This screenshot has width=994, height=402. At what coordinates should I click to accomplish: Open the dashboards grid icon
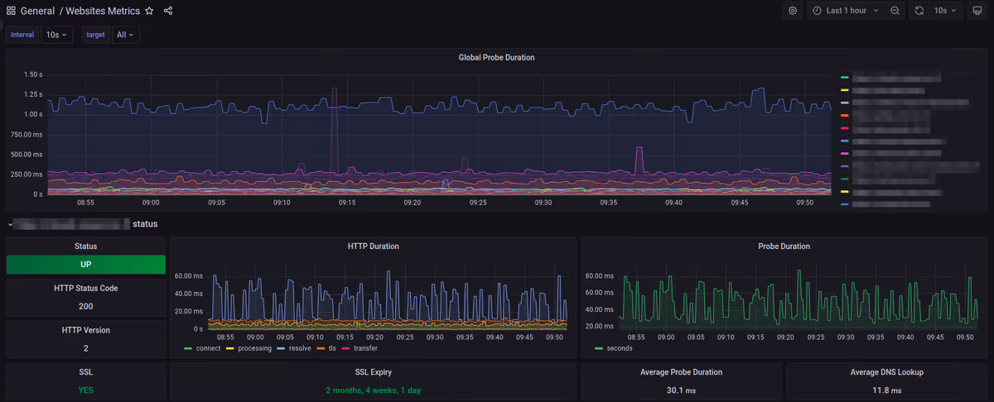pos(11,11)
